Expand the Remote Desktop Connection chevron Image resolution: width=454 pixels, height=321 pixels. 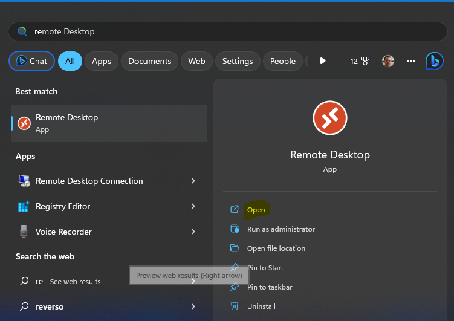point(193,181)
